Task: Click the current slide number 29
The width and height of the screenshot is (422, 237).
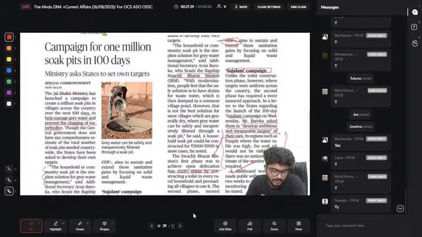Action: 164,226
